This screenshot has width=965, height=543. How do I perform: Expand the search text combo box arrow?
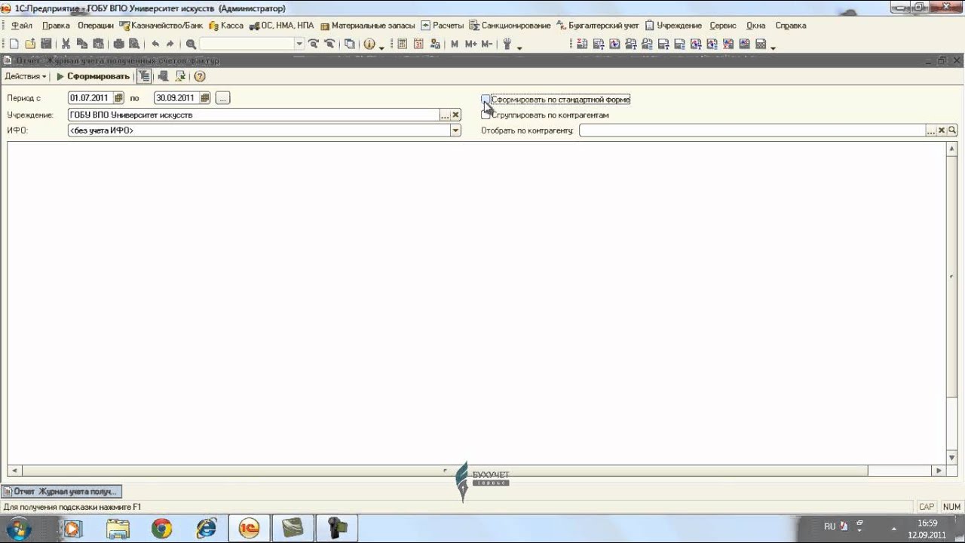(x=299, y=44)
